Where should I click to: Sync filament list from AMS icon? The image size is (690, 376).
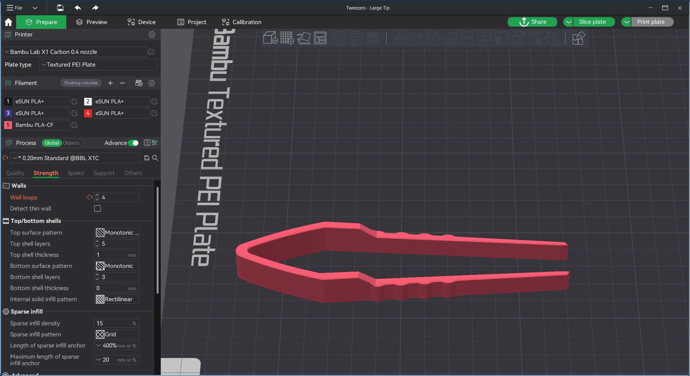[x=139, y=83]
